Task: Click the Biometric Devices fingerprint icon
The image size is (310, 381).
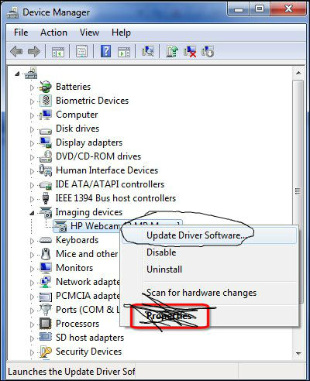Action: click(x=46, y=101)
